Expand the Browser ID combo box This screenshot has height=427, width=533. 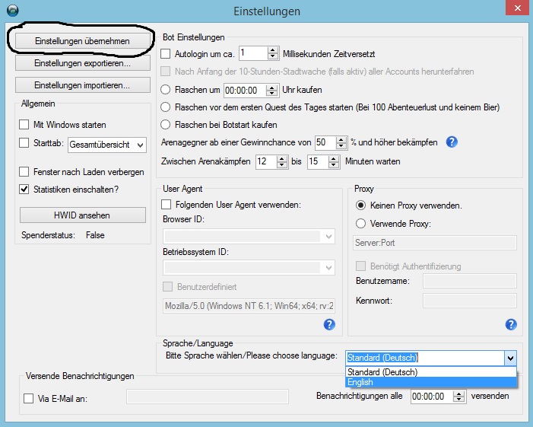(x=249, y=236)
